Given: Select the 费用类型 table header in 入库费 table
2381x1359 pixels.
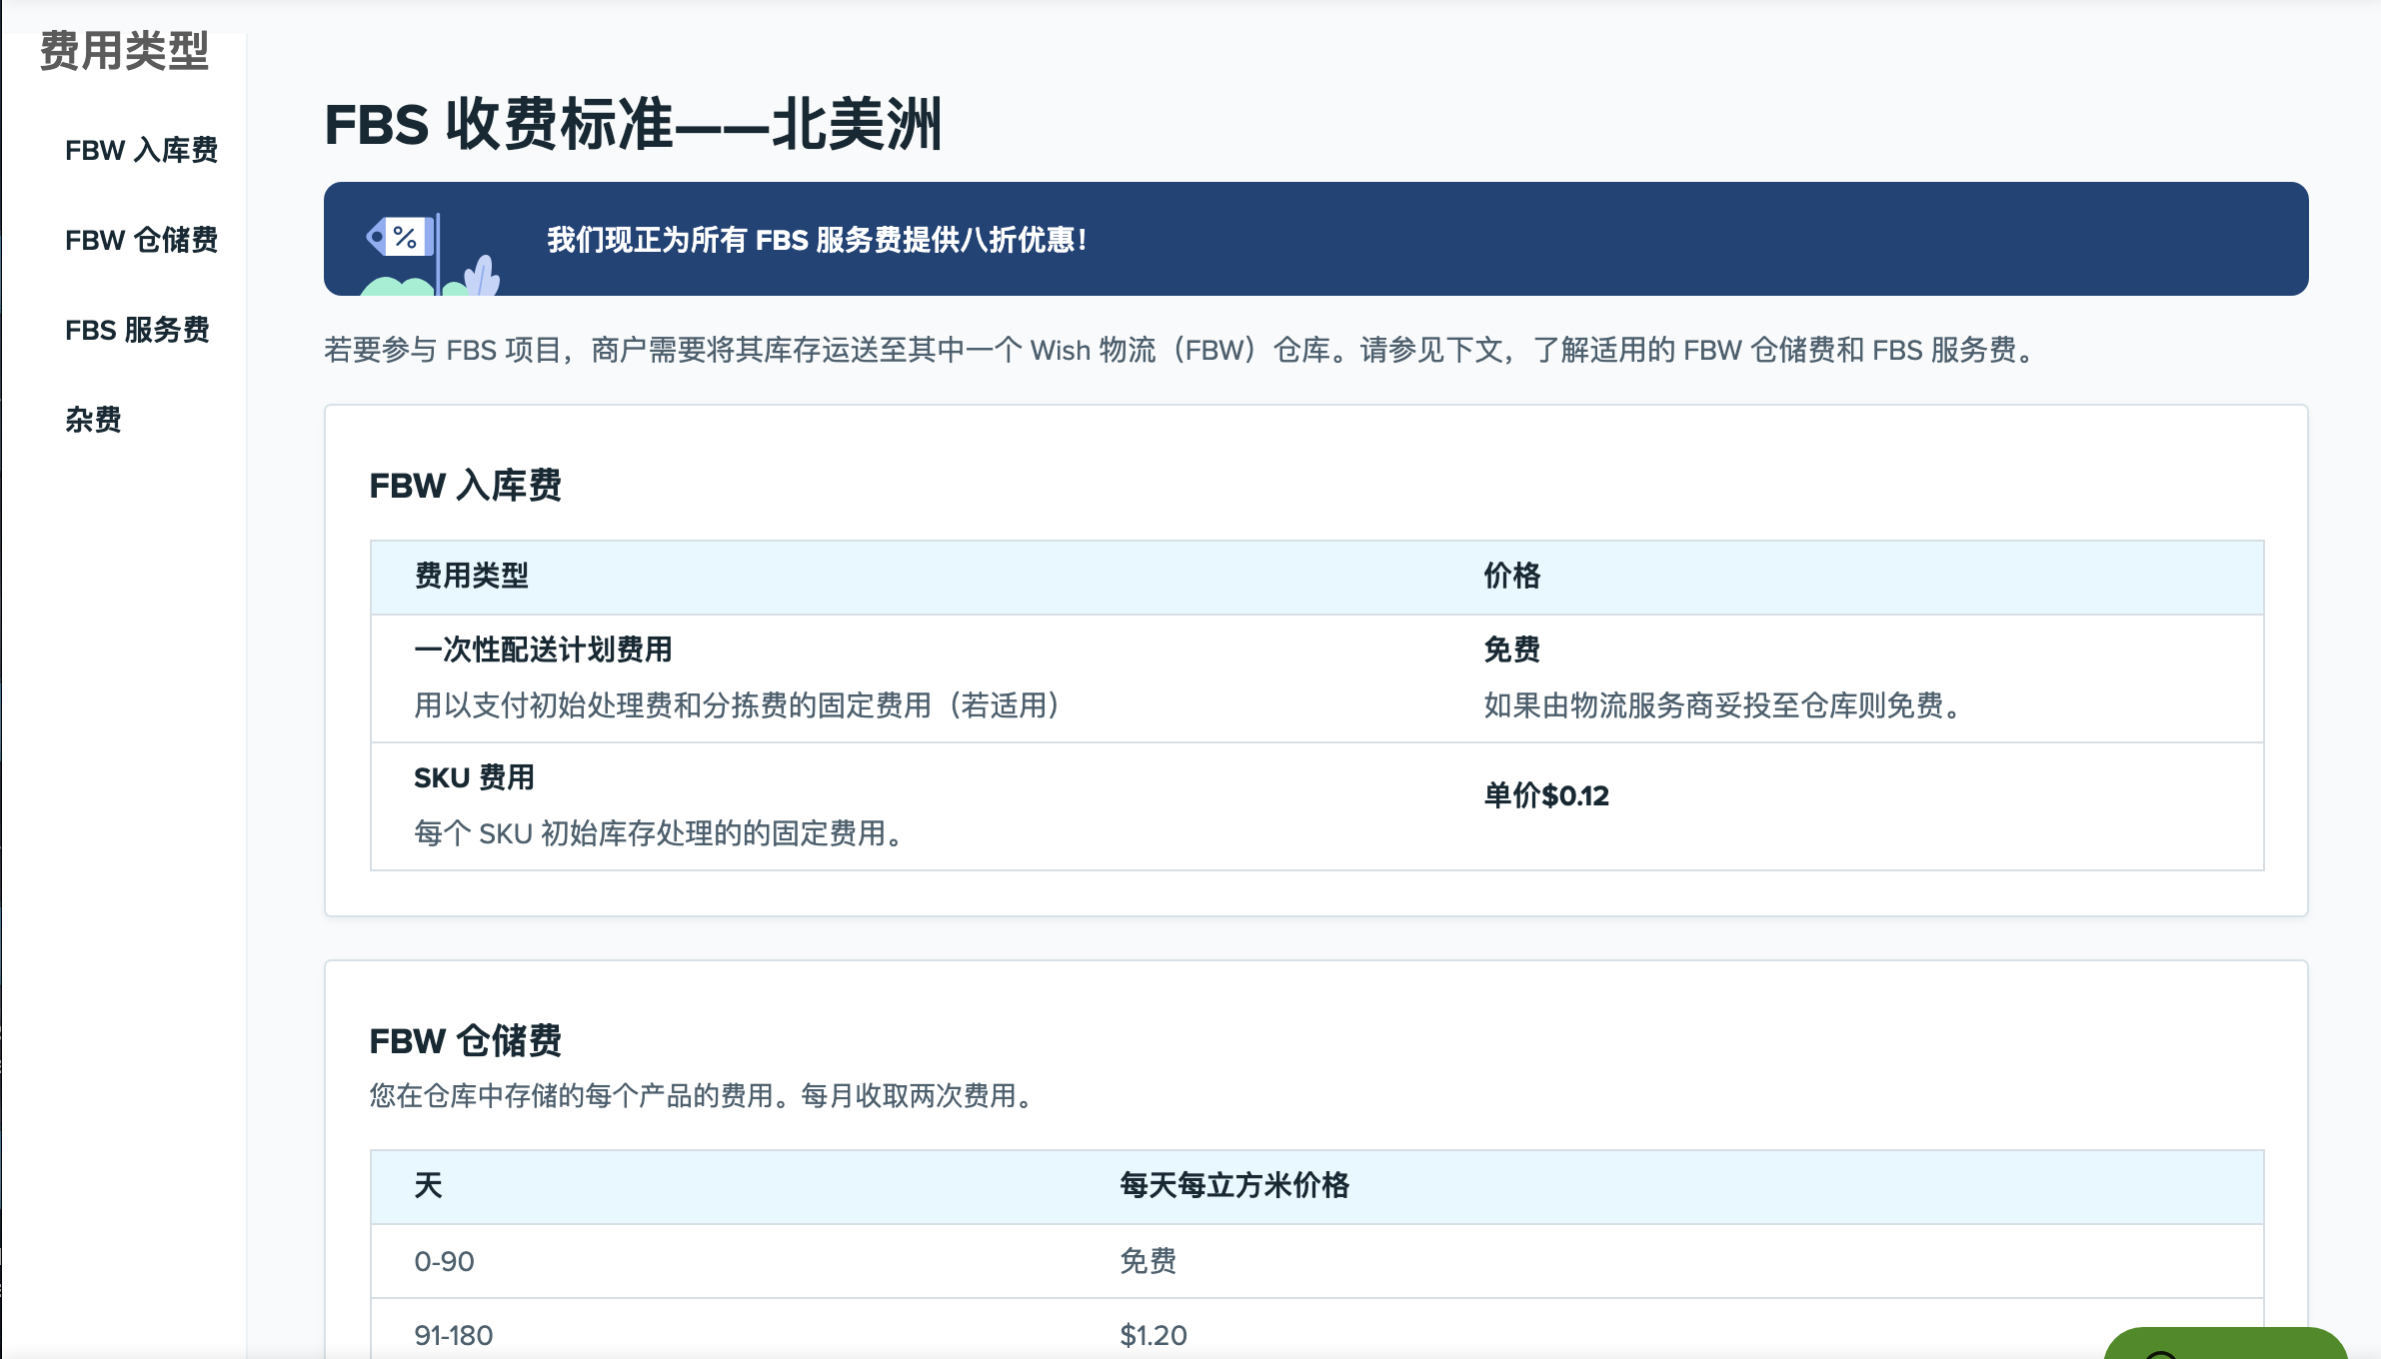Looking at the screenshot, I should 471,576.
